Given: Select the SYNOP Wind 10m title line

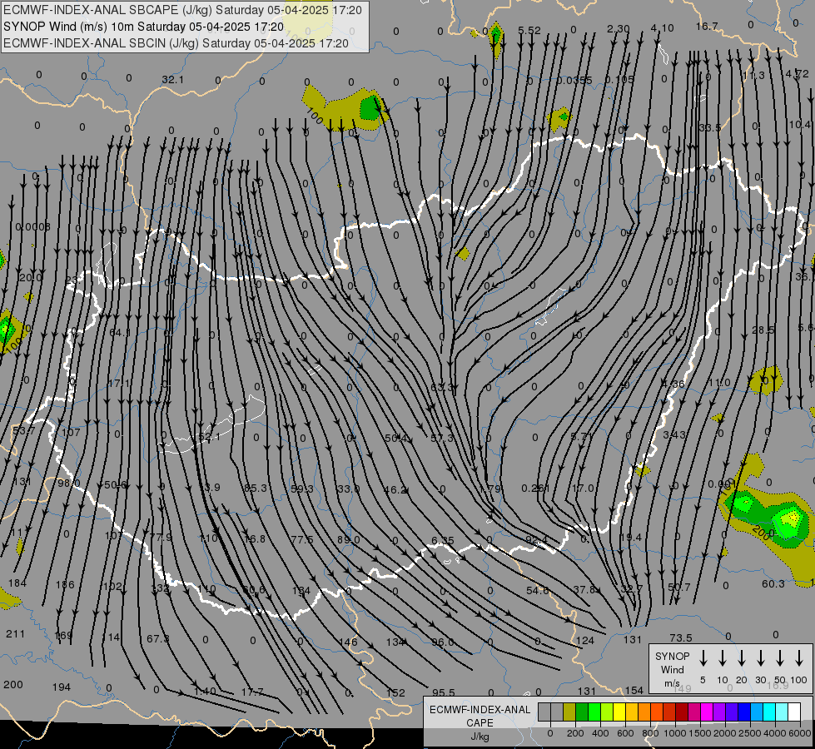Looking at the screenshot, I should point(143,27).
